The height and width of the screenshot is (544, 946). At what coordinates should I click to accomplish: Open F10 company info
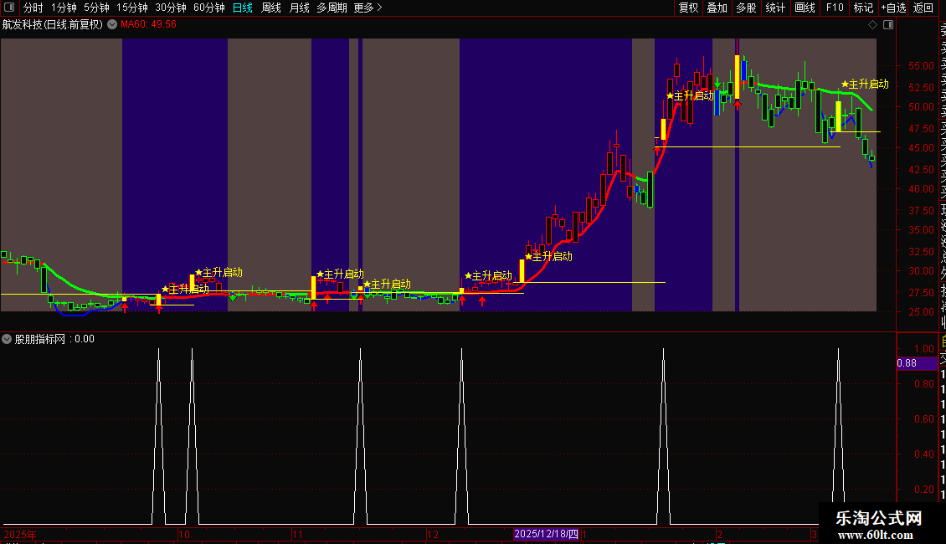click(x=835, y=8)
